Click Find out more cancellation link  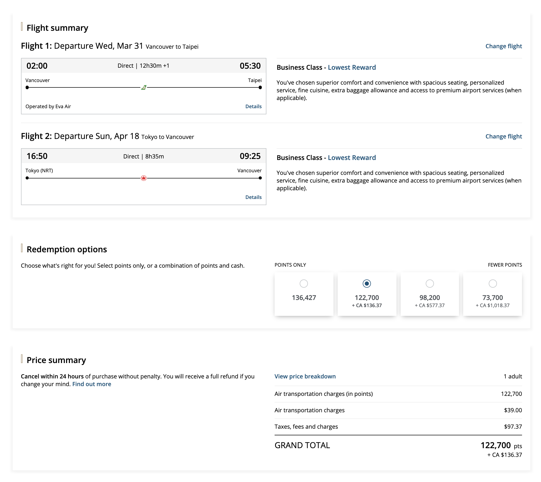(x=92, y=384)
